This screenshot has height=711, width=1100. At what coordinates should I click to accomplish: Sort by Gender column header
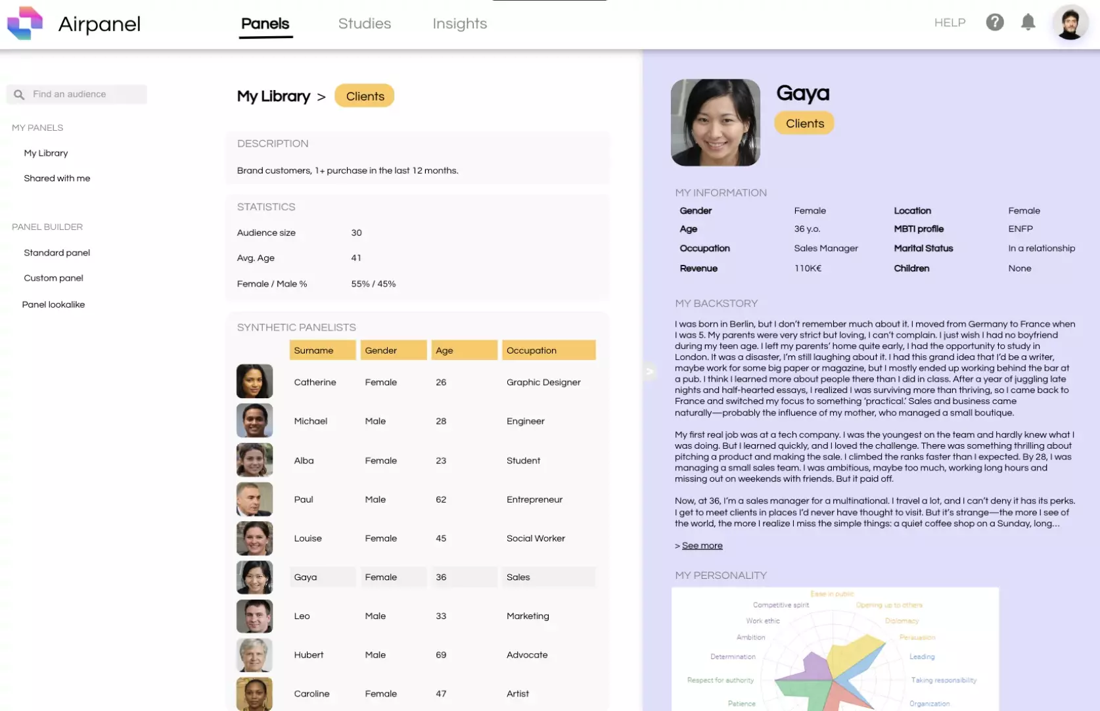[394, 350]
